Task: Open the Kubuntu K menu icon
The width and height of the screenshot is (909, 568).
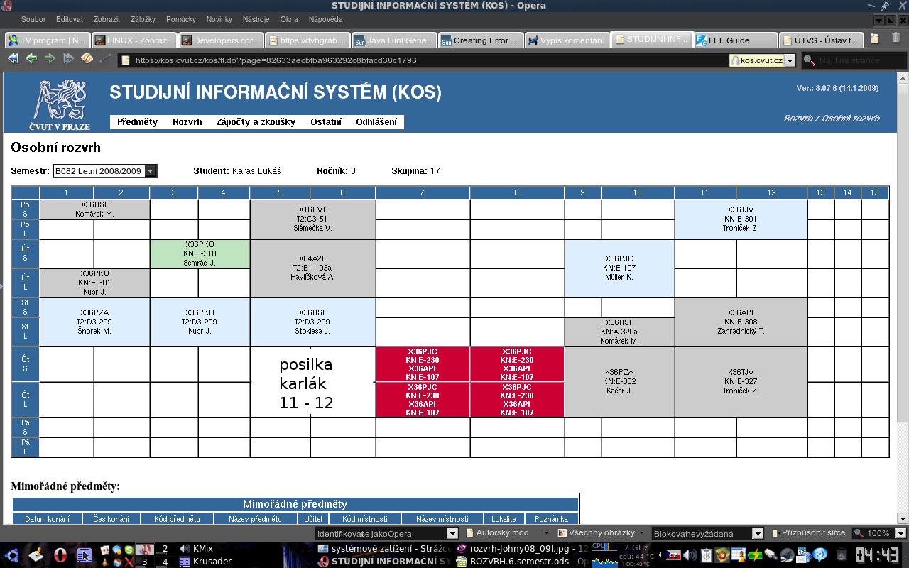Action: tap(11, 555)
